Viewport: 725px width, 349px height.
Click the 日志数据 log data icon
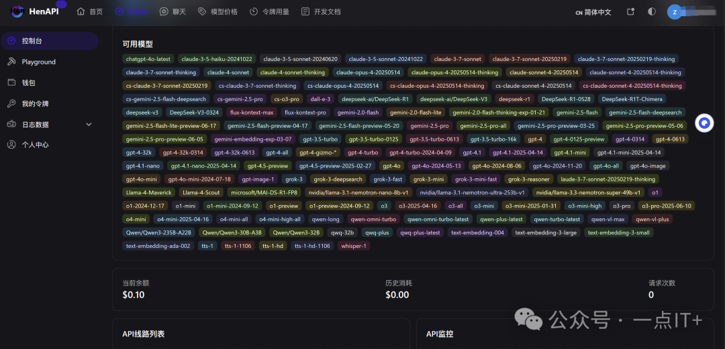pyautogui.click(x=12, y=124)
